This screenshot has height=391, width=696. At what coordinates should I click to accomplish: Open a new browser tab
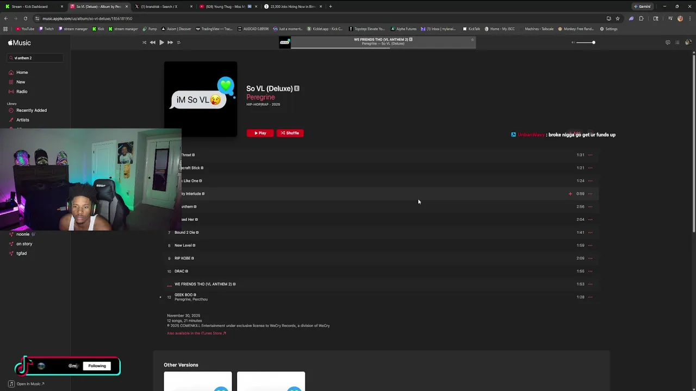click(331, 7)
